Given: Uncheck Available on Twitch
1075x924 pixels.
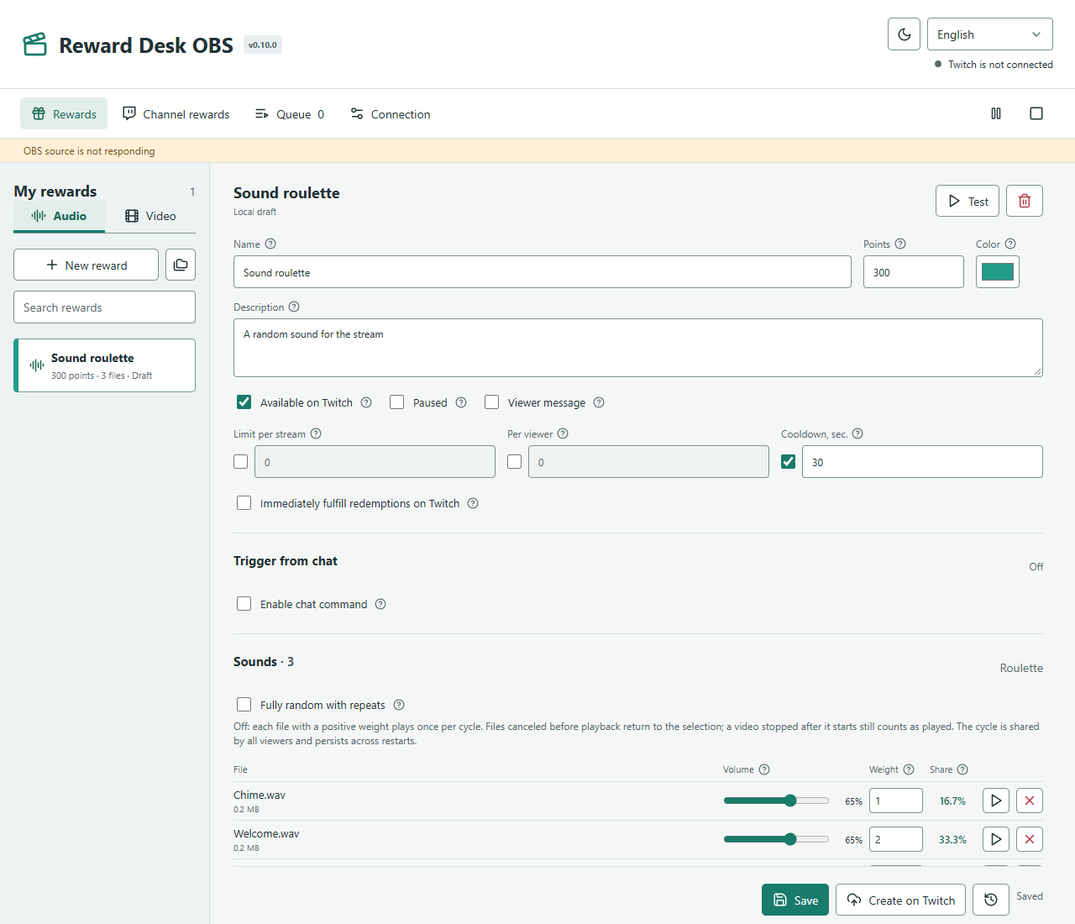Looking at the screenshot, I should [244, 402].
